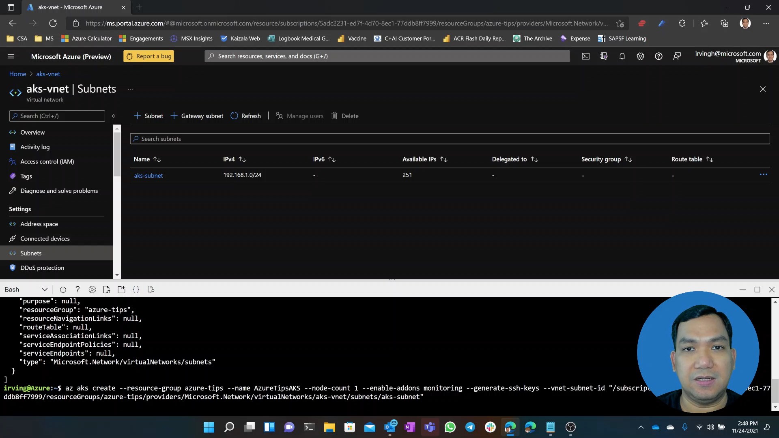The image size is (779, 438).
Task: Open the notifications bell
Action: tap(622, 56)
